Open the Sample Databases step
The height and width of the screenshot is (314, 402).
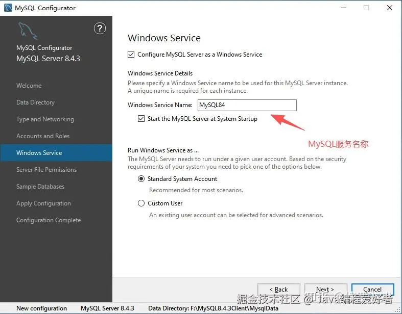[x=40, y=187]
